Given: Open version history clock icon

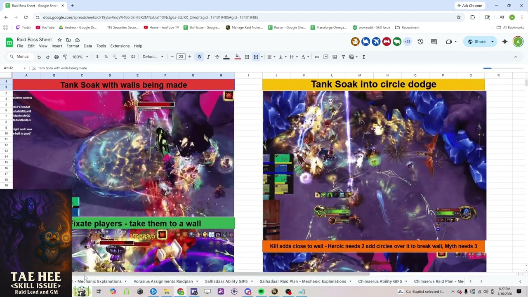Looking at the screenshot, I should 420,42.
